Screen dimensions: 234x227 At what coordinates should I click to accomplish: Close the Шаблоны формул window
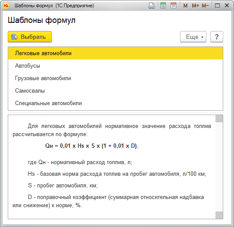click(x=227, y=6)
